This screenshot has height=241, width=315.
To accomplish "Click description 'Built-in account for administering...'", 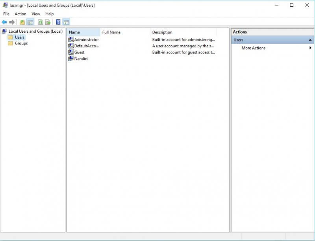I will [183, 39].
